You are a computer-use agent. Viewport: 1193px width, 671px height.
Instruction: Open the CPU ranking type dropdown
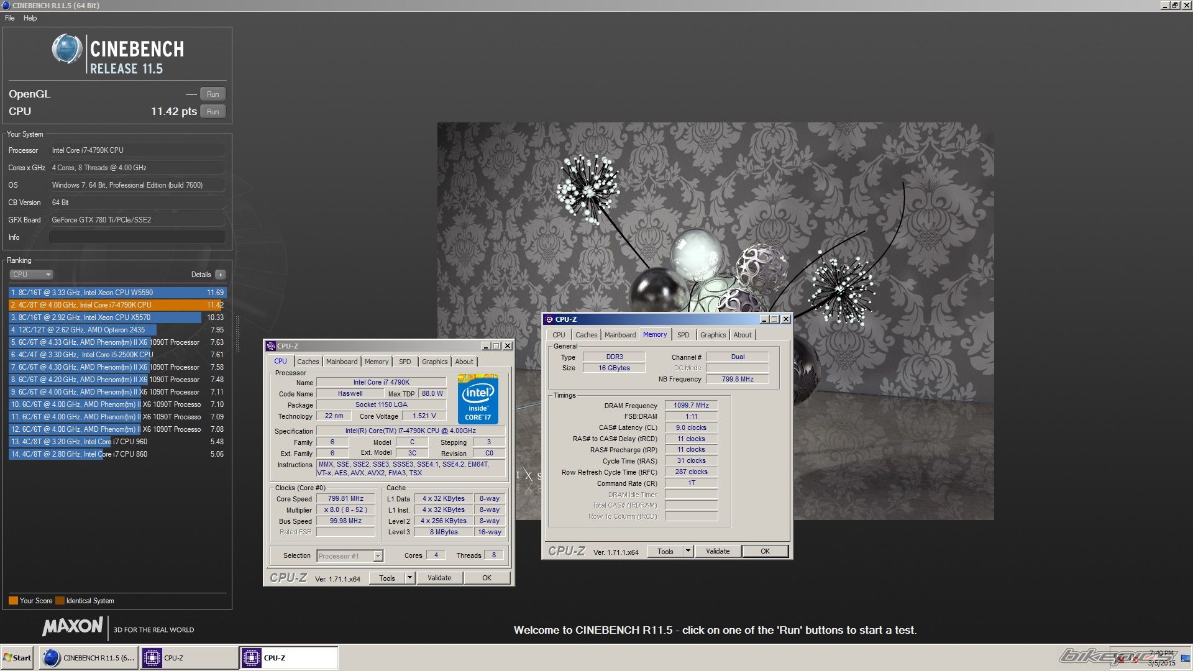[x=31, y=275]
